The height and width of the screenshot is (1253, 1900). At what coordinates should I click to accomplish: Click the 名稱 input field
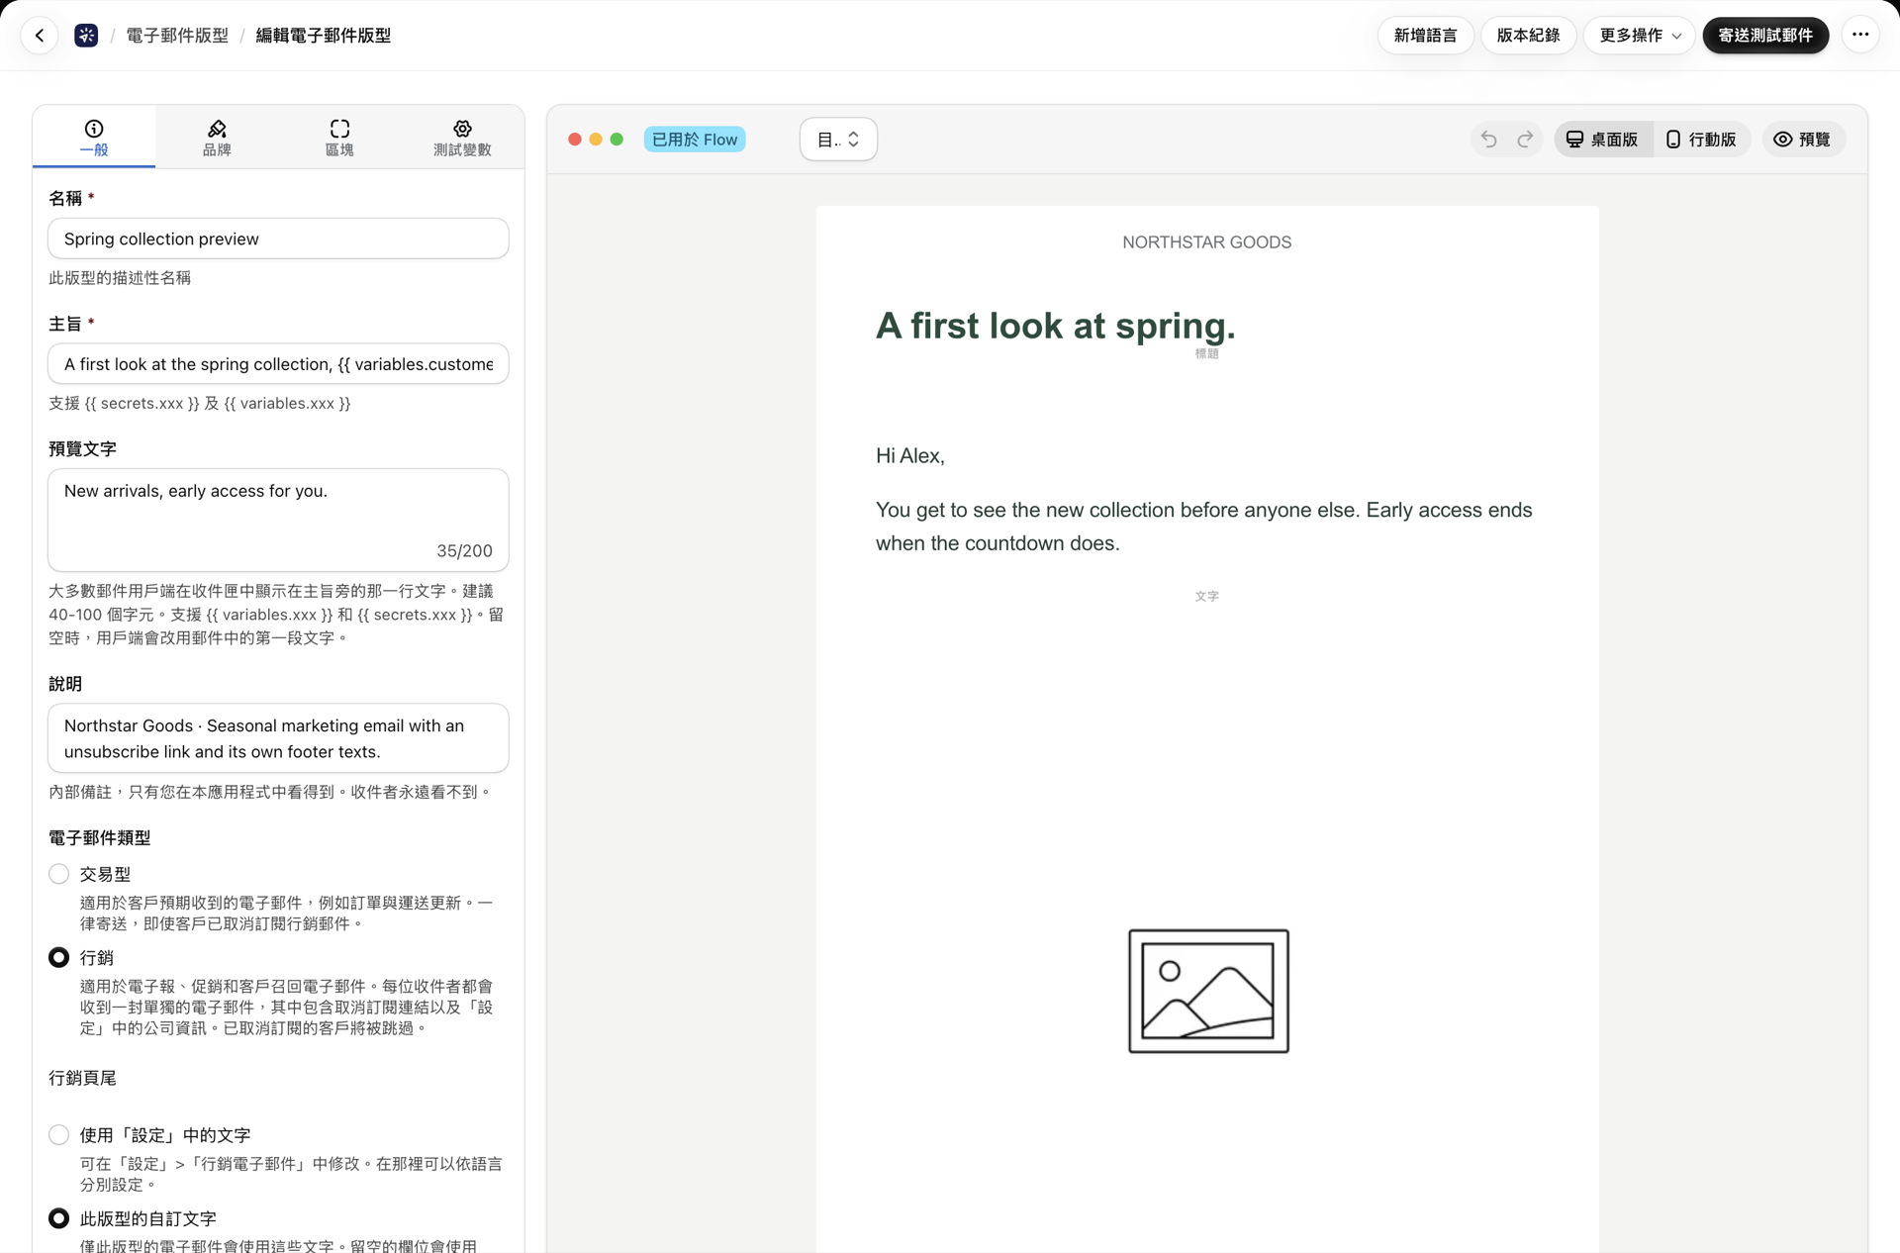278,239
